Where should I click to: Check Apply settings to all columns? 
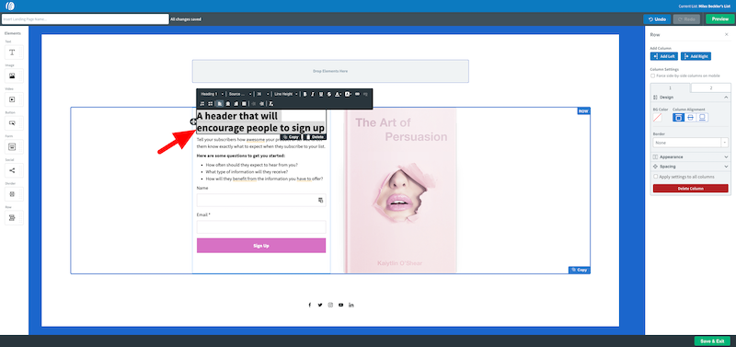click(656, 177)
